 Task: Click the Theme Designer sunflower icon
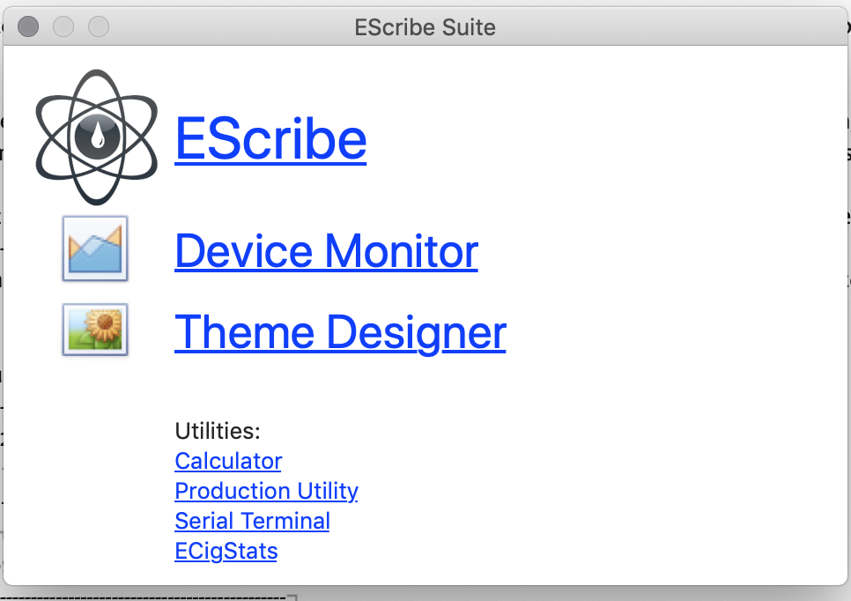tap(95, 330)
